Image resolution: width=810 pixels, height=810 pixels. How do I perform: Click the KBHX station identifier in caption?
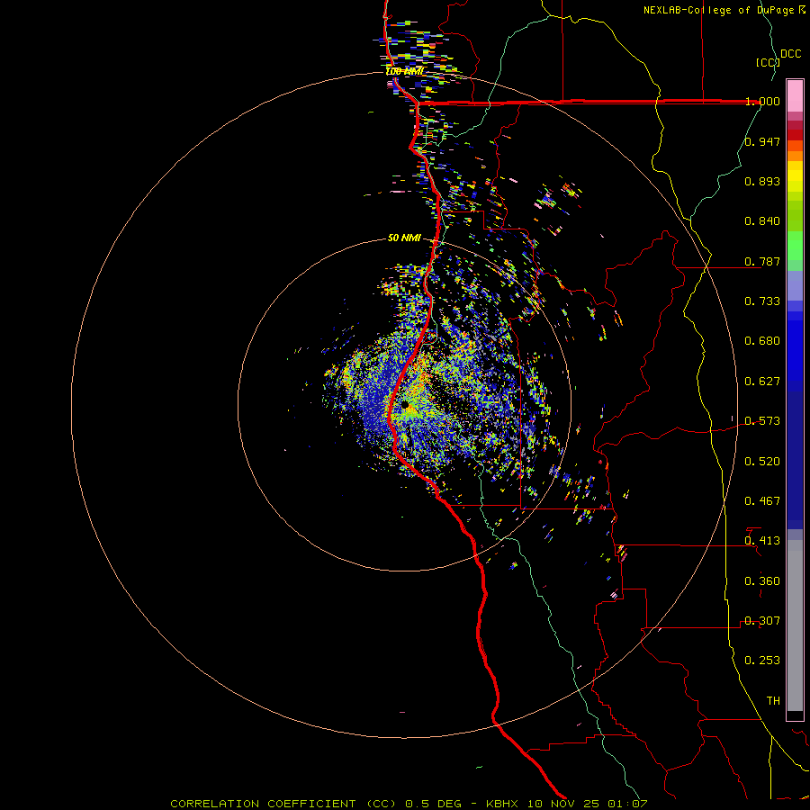tap(501, 804)
